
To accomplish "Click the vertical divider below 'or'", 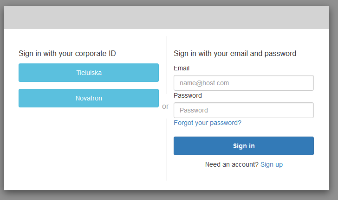I will (x=166, y=148).
